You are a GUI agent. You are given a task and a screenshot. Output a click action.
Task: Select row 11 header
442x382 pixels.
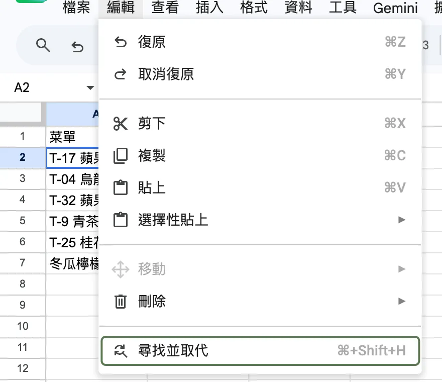(x=23, y=348)
